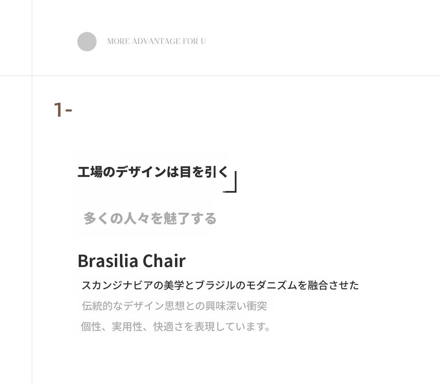Click "FOR U" at the tagline's end
Screen dimensions: 440x383
tap(194, 41)
